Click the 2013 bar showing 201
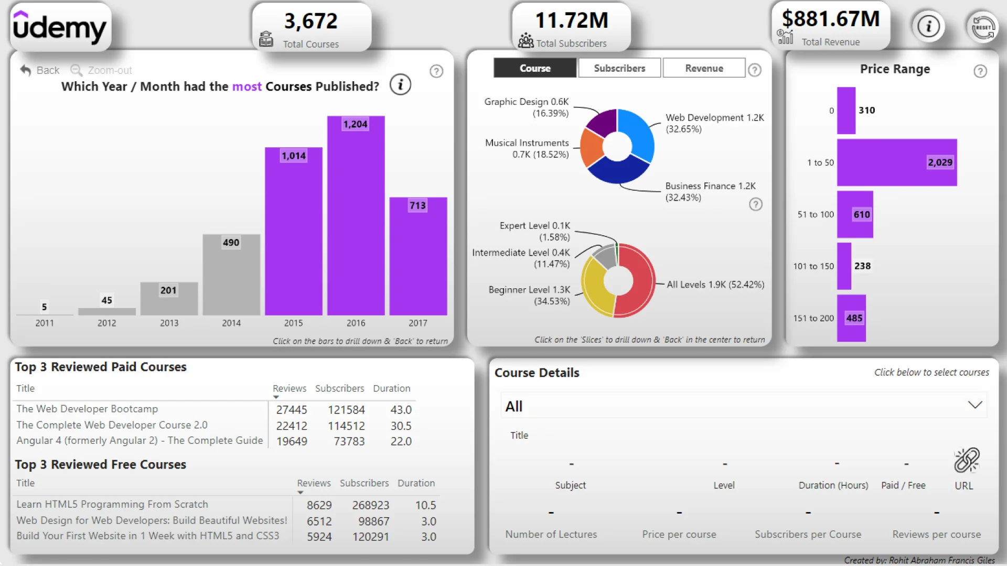Image resolution: width=1007 pixels, height=566 pixels. click(x=169, y=299)
